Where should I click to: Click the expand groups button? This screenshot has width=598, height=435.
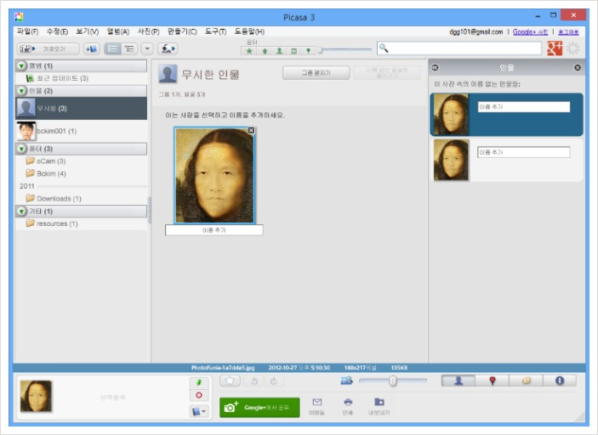[316, 73]
